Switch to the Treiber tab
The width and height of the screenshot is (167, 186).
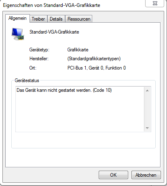point(38,19)
